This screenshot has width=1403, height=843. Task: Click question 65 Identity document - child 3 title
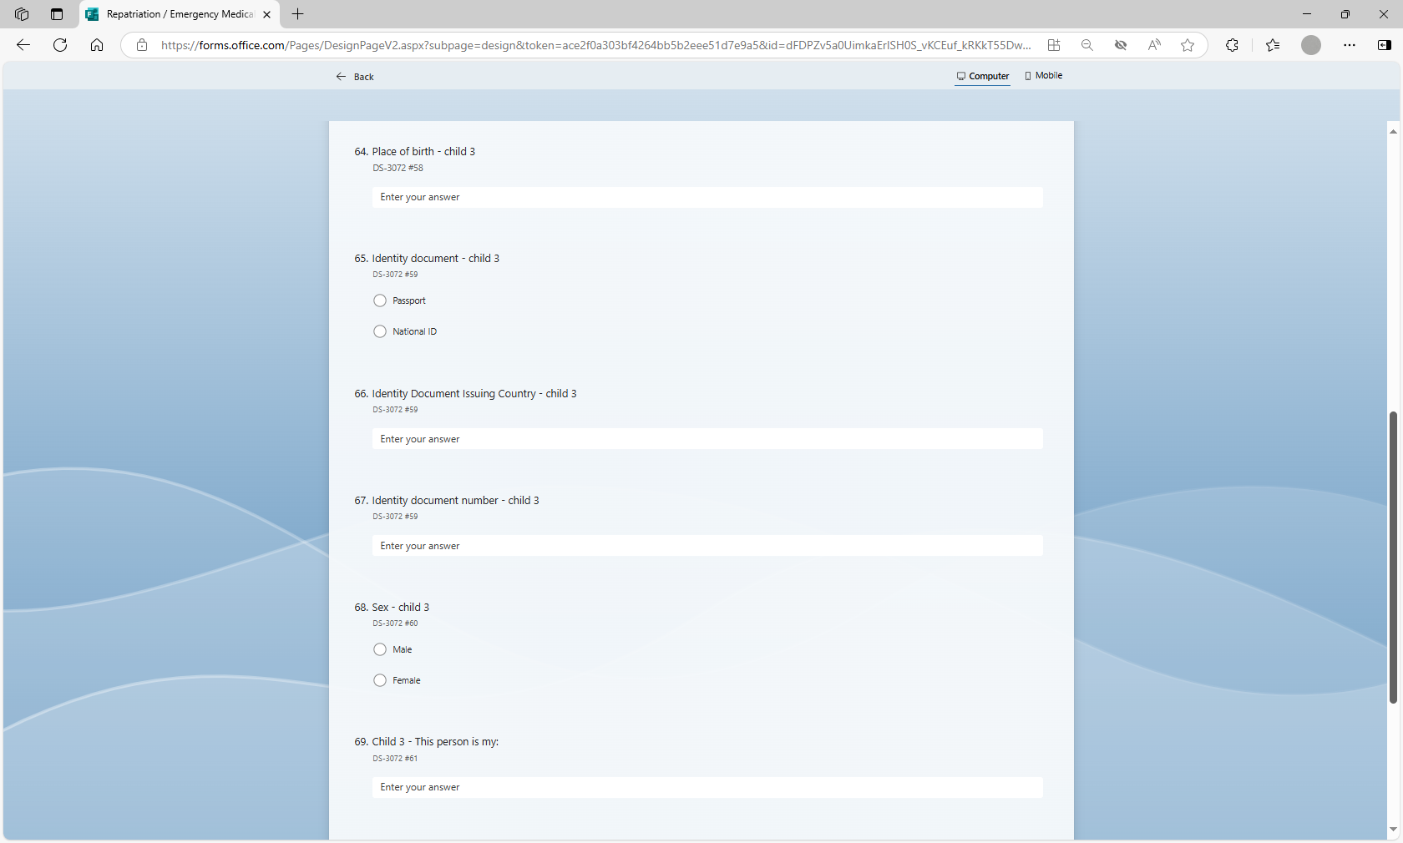coord(435,259)
